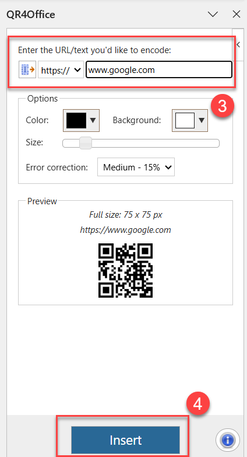247x457 pixels.
Task: Click the https://www.google.com preview text
Action: click(125, 230)
